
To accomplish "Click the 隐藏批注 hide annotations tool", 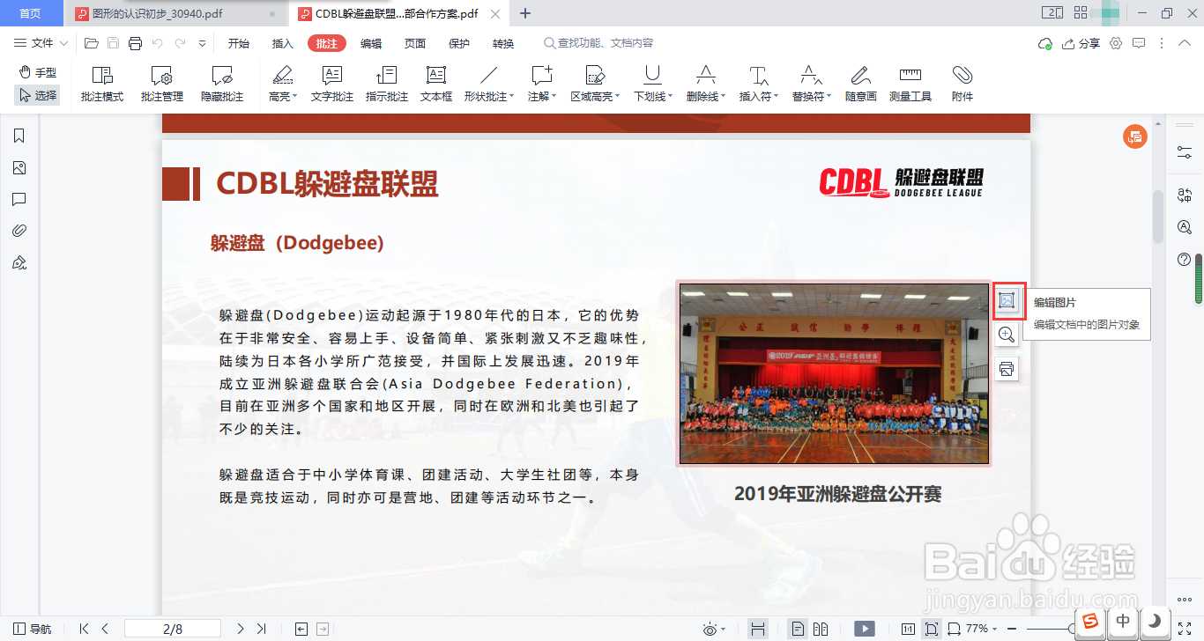I will tap(222, 84).
